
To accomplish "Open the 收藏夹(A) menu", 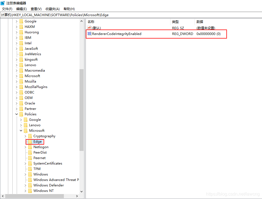I will [52, 9].
